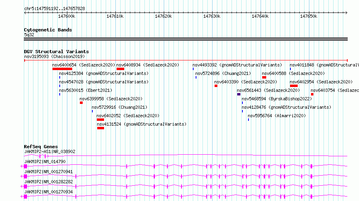
Task: Click the 147640k ruler tick label
Action: (x=260, y=16)
